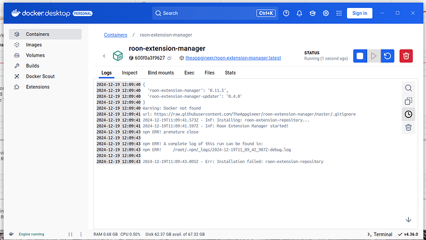
Task: Click the v4.36.0 version indicator
Action: 408,234
